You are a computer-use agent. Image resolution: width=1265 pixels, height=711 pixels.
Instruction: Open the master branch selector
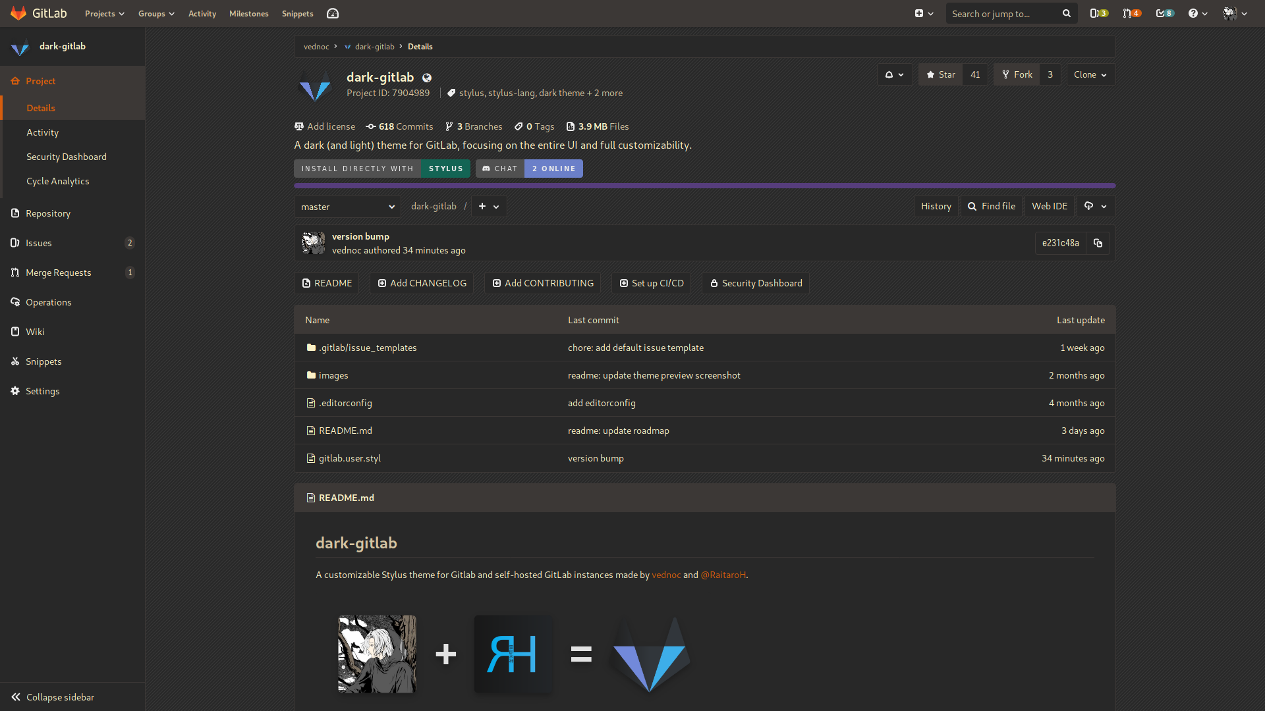tap(347, 206)
